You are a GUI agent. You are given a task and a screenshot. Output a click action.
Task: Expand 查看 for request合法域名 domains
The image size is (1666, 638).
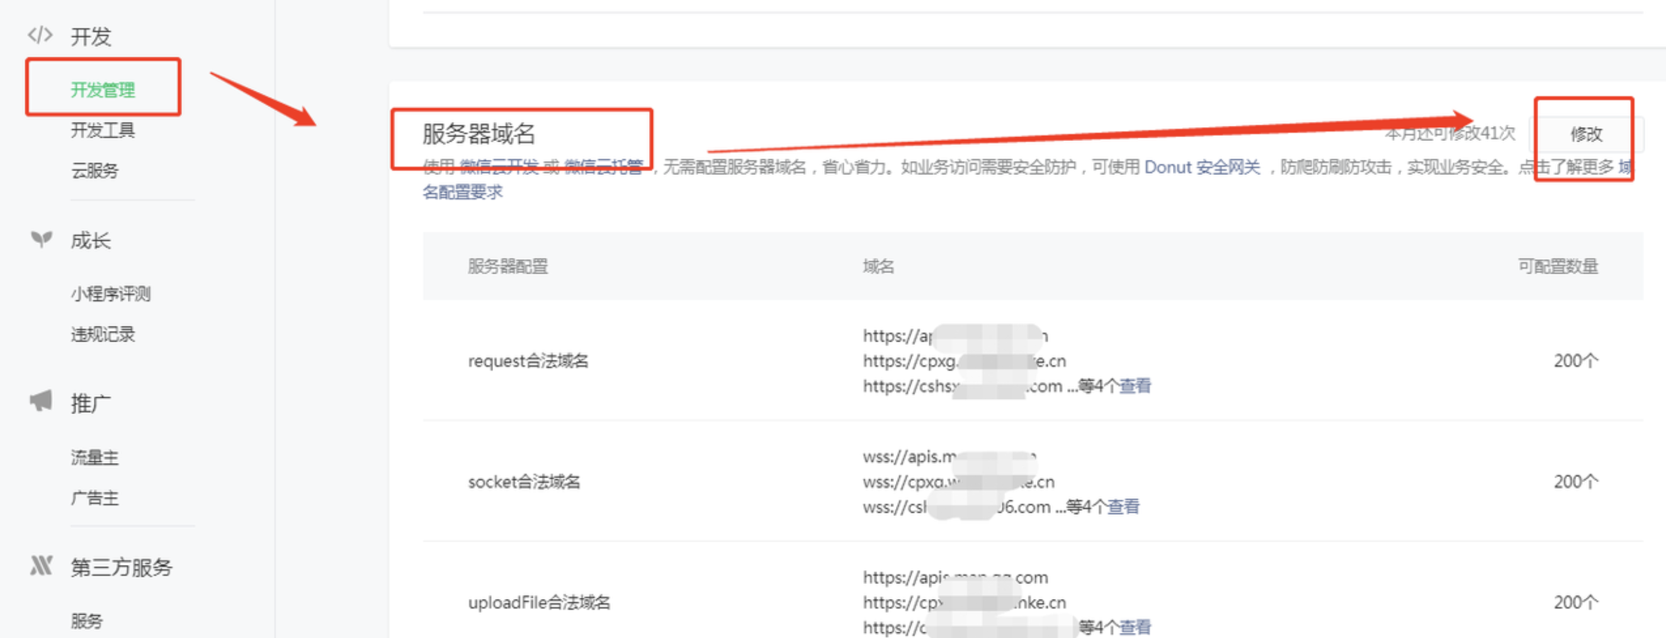(x=1135, y=385)
